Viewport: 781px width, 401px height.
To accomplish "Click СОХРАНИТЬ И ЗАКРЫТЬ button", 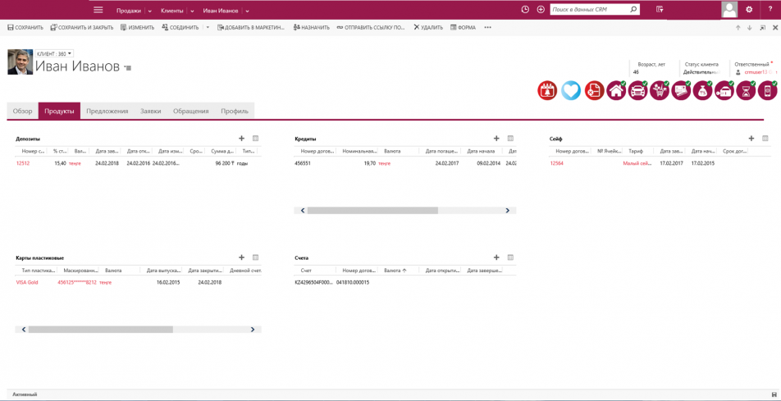I will point(82,27).
